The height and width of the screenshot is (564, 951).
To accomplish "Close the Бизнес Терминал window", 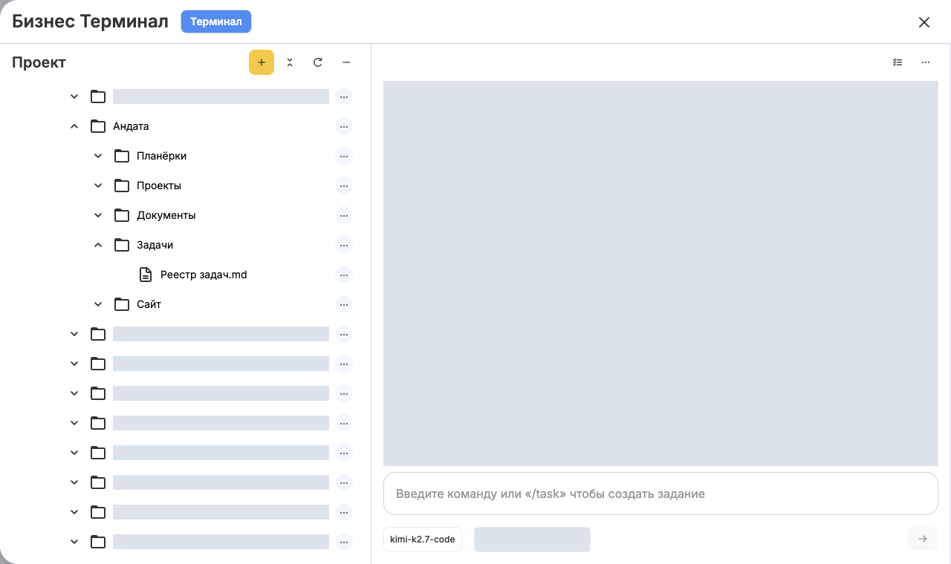I will coord(924,22).
